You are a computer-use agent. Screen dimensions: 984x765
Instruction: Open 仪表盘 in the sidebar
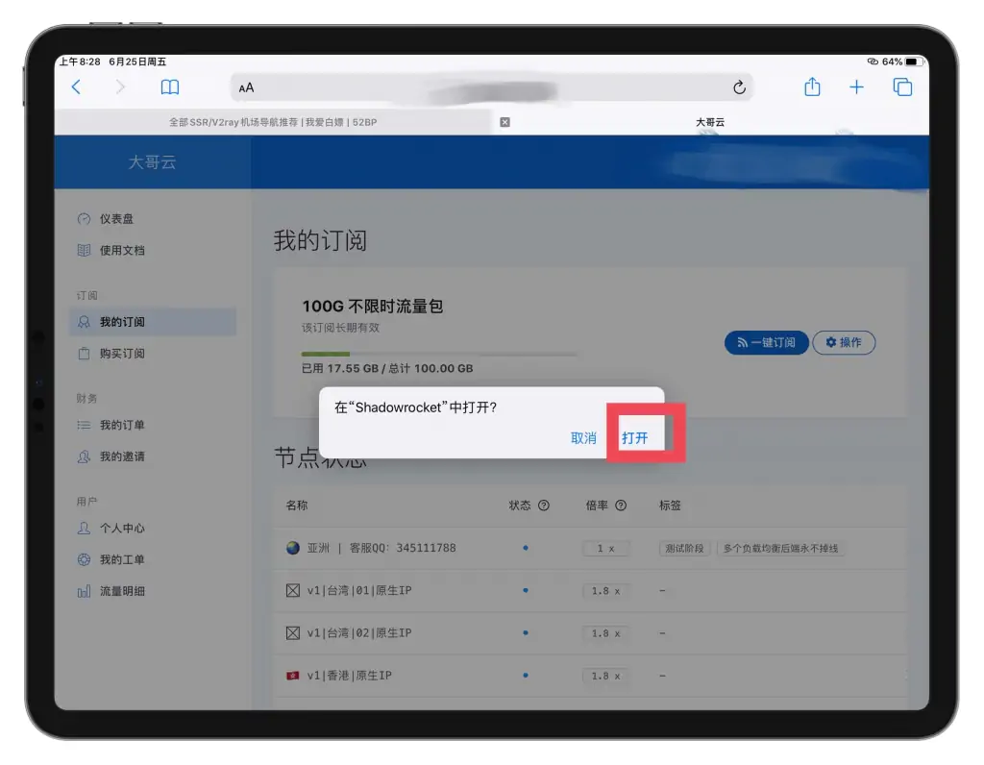coord(153,219)
